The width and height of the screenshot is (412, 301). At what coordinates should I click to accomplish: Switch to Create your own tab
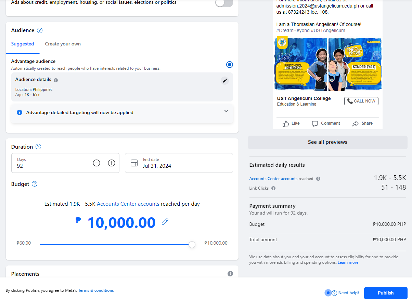(63, 44)
